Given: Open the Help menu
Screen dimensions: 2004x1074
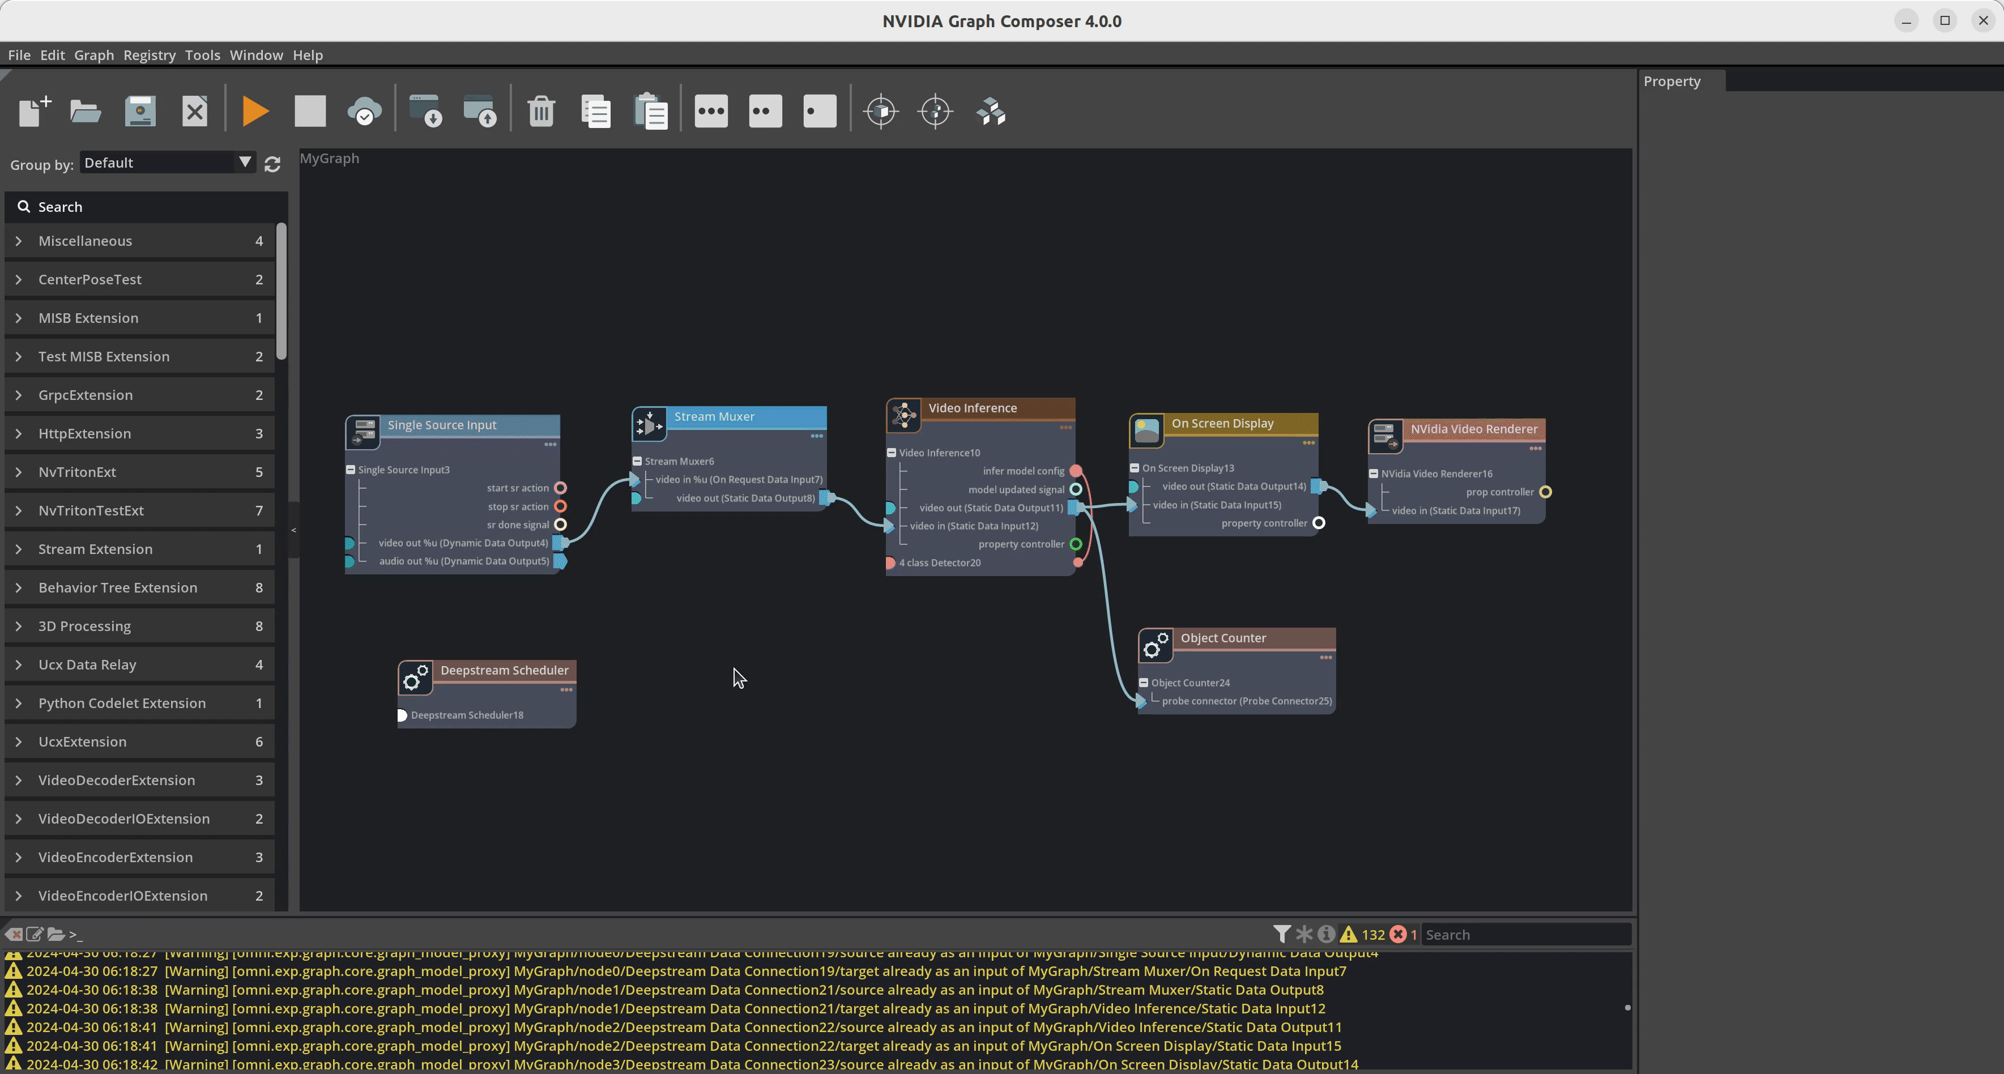Looking at the screenshot, I should [308, 56].
